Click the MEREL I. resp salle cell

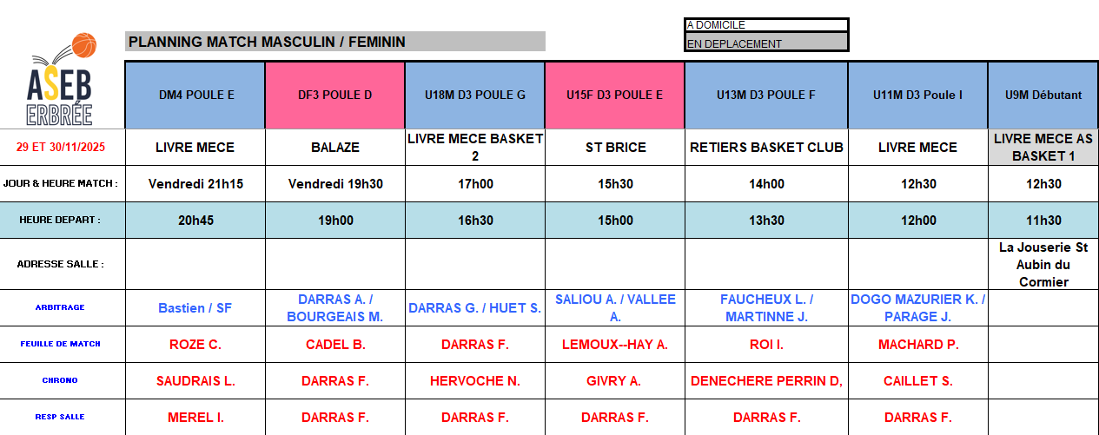[x=195, y=418]
